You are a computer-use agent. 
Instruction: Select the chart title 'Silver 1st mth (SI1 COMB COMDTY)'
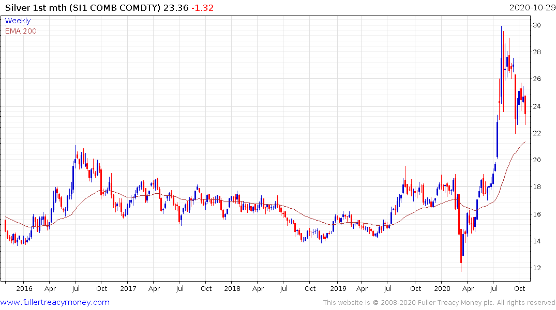(x=83, y=8)
